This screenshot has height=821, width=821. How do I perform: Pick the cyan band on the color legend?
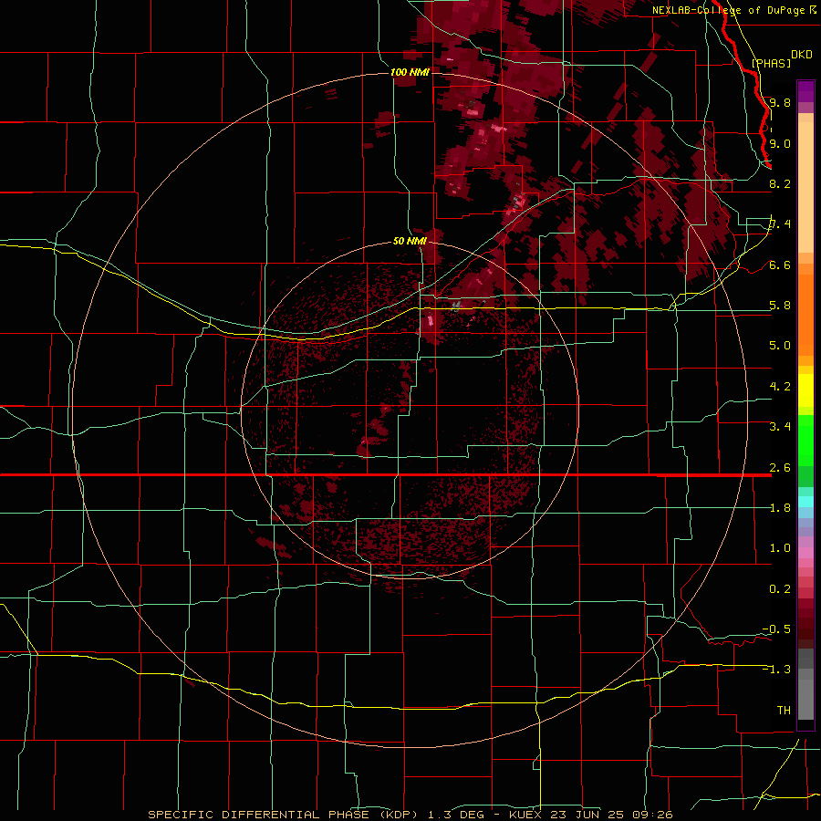pyautogui.click(x=805, y=502)
